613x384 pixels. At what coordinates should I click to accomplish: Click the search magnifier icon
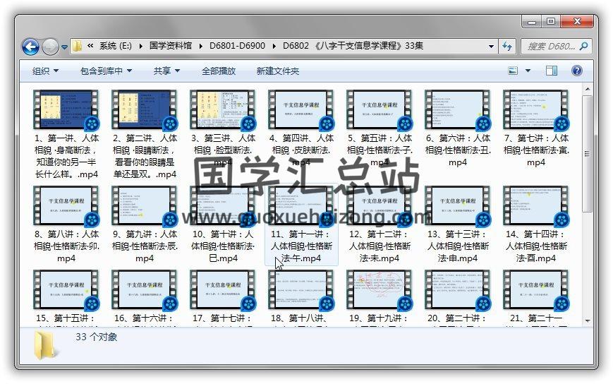(x=583, y=46)
